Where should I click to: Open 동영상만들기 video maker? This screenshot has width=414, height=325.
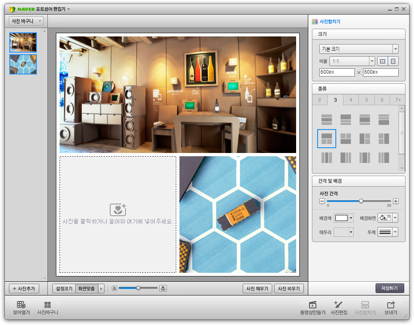point(313,308)
